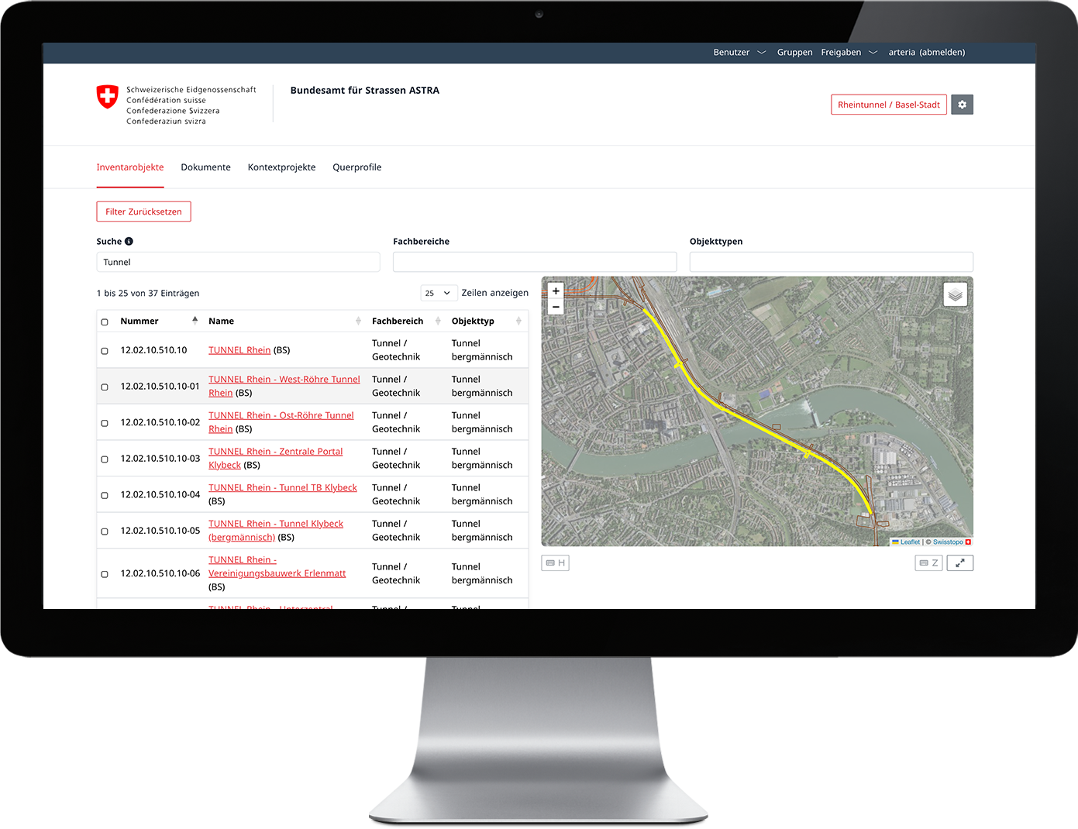Toggle the select-all checkbox in table header
The image size is (1078, 829).
(x=105, y=322)
